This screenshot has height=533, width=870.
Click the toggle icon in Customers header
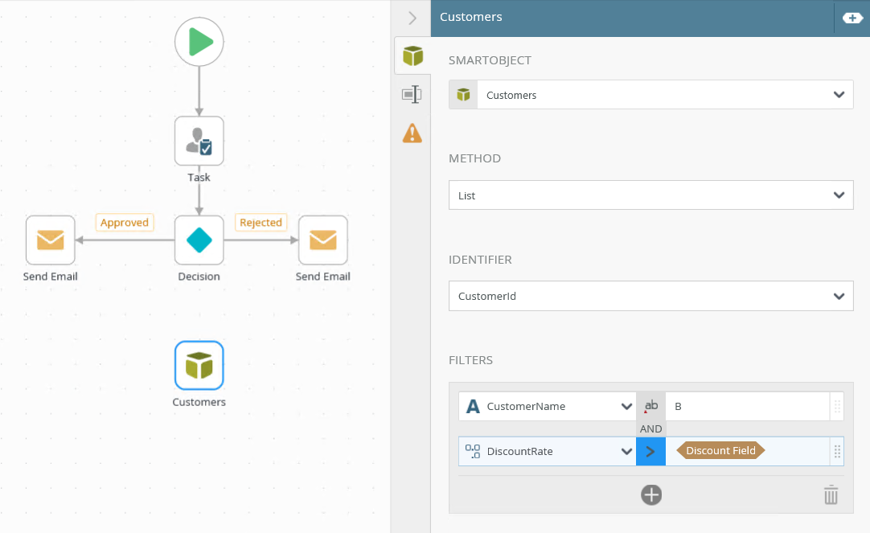[852, 18]
